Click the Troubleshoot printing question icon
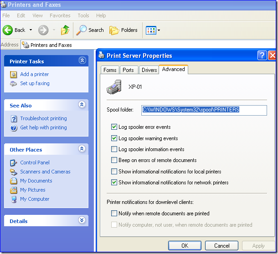Image resolution: width=278 pixels, height=254 pixels. click(14, 119)
